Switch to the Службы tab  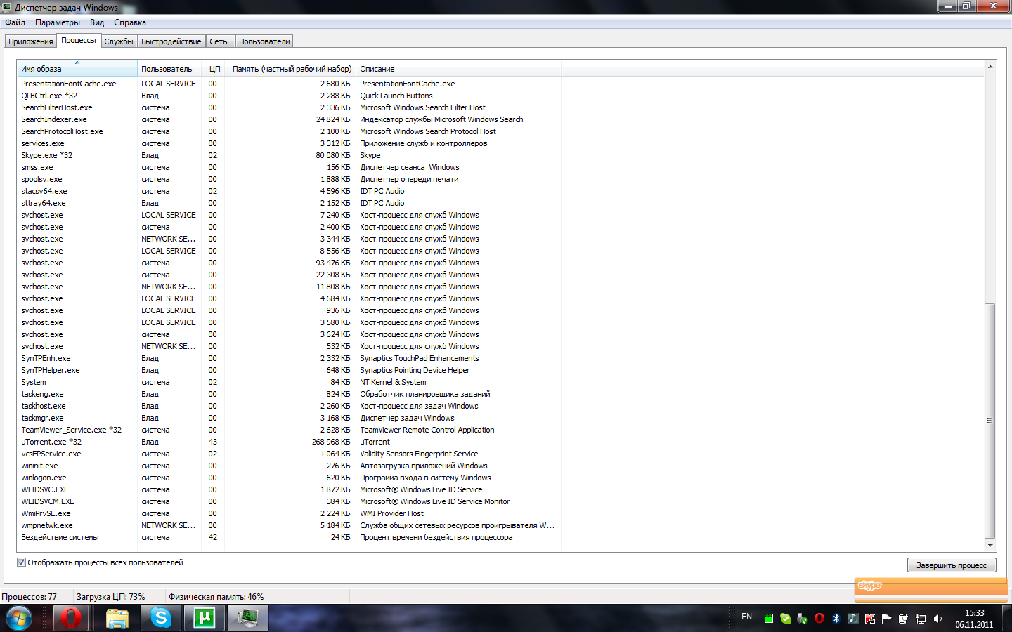119,41
